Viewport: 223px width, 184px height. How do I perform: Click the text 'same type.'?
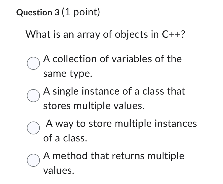[68, 73]
